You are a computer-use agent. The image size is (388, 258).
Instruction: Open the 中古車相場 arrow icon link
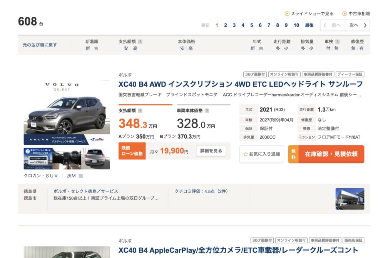(345, 14)
